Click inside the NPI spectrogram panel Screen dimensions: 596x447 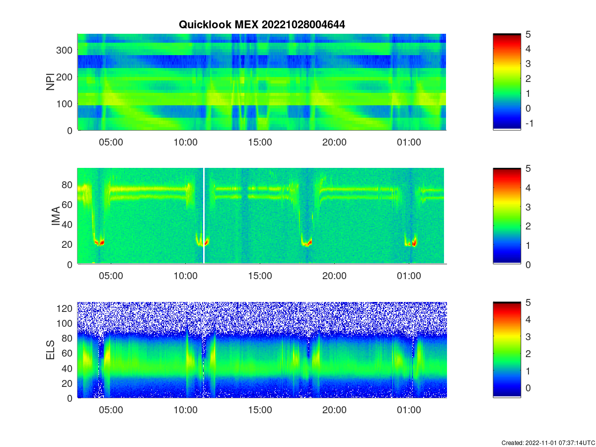click(x=262, y=82)
